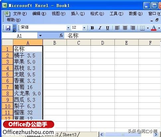Expand toolbar options chevron beside Save
This screenshot has height=137, width=161.
coord(14,28)
